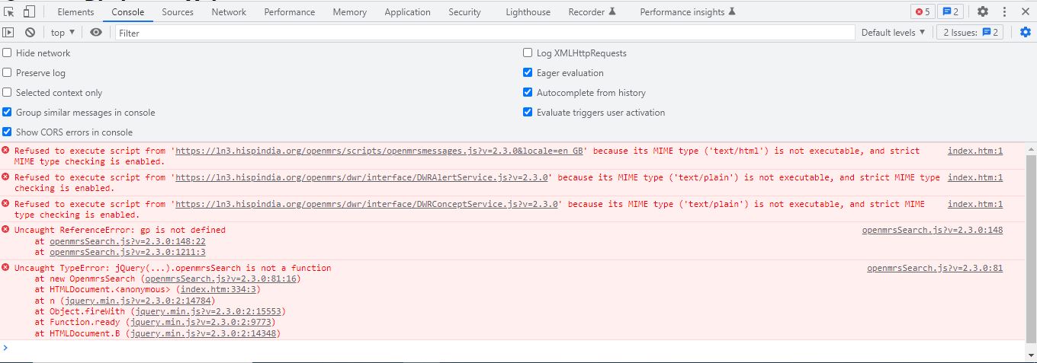
Task: Toggle the device toolbar icon
Action: pyautogui.click(x=29, y=11)
